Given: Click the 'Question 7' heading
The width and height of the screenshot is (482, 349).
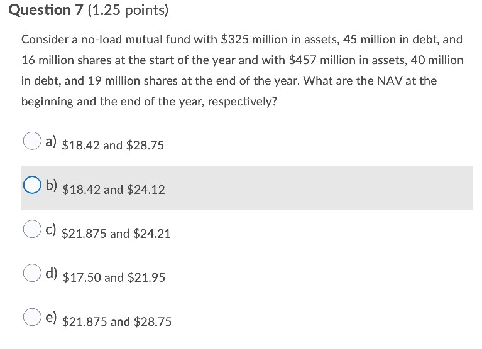Looking at the screenshot, I should pyautogui.click(x=46, y=10).
